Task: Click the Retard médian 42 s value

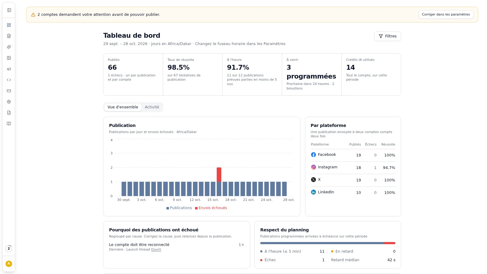Action: click(391, 260)
